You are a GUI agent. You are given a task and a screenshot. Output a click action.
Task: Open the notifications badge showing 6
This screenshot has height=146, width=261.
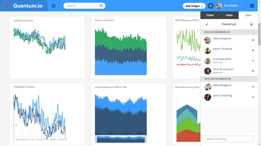(x=210, y=6)
